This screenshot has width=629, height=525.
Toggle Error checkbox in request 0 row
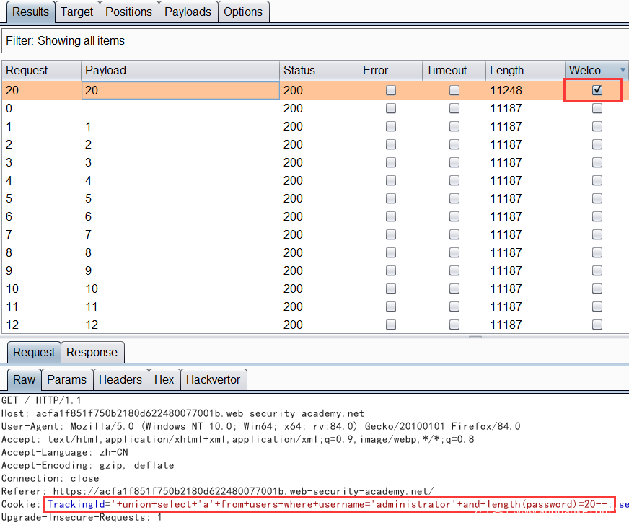click(391, 108)
